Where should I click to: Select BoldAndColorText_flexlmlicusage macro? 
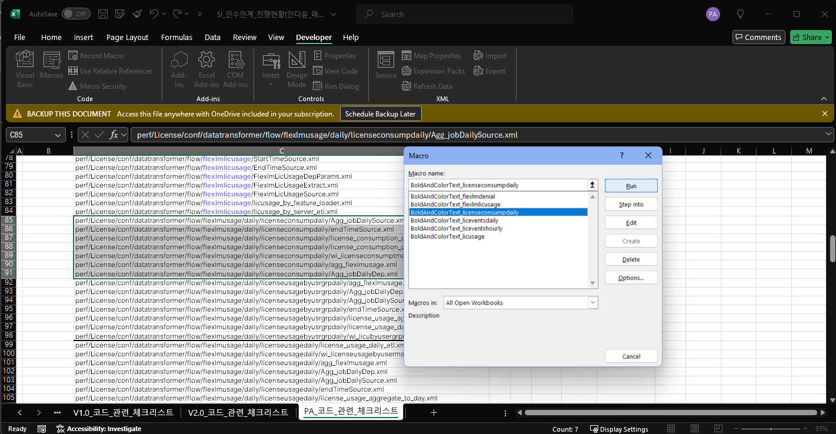click(x=498, y=204)
